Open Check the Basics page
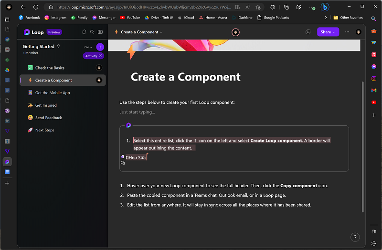382x250 pixels. (63, 68)
